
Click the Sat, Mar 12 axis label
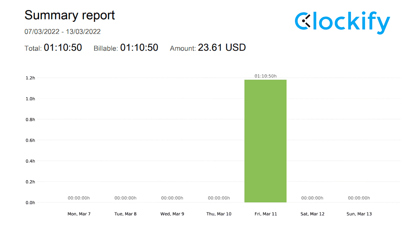[313, 214]
